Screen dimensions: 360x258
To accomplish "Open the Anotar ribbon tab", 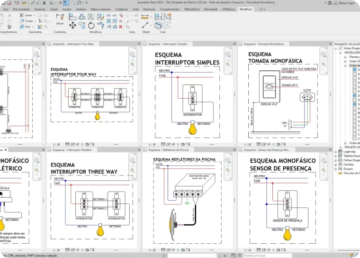I will pos(67,9).
